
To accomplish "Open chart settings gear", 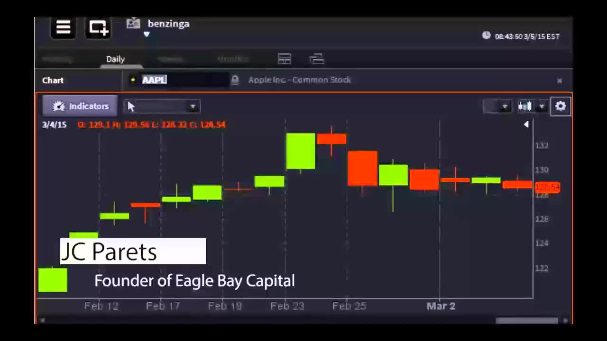I will tap(561, 106).
